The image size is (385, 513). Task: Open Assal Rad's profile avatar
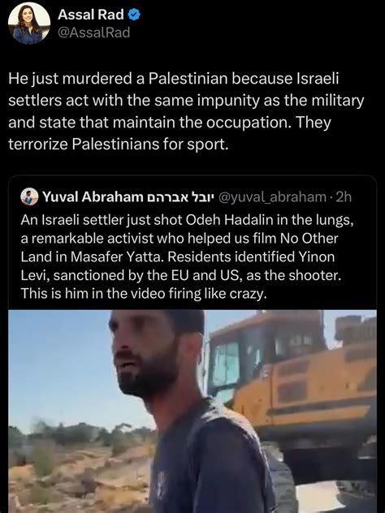point(29,24)
